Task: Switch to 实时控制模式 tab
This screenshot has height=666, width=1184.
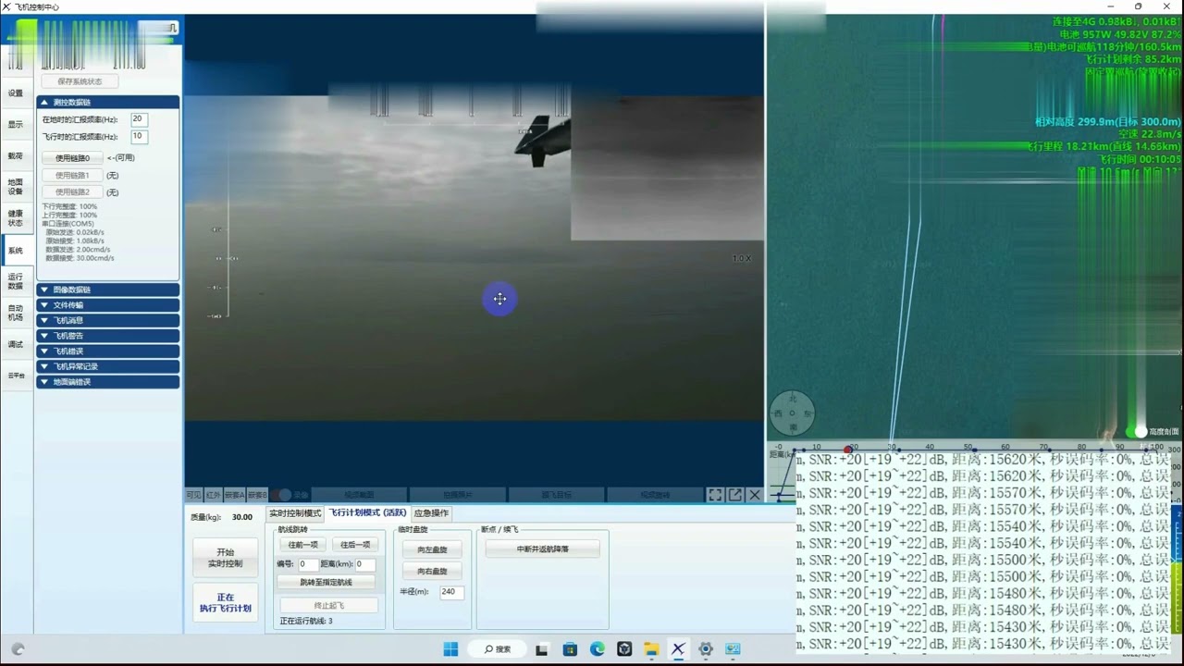Action: pyautogui.click(x=295, y=513)
